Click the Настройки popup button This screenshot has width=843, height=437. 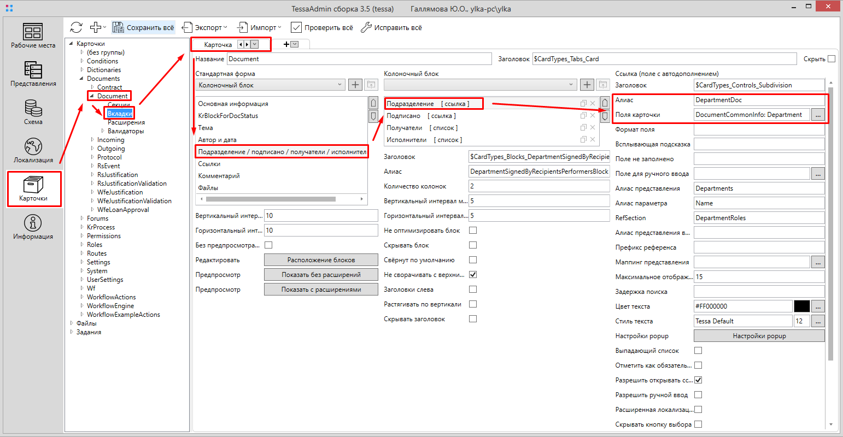click(759, 336)
